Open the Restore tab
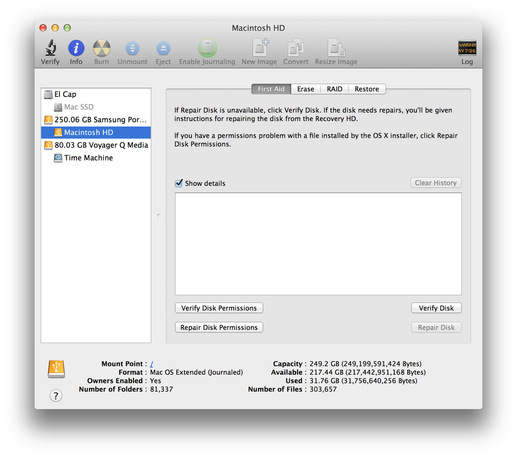Viewport: 517px width, 457px height. [x=367, y=89]
